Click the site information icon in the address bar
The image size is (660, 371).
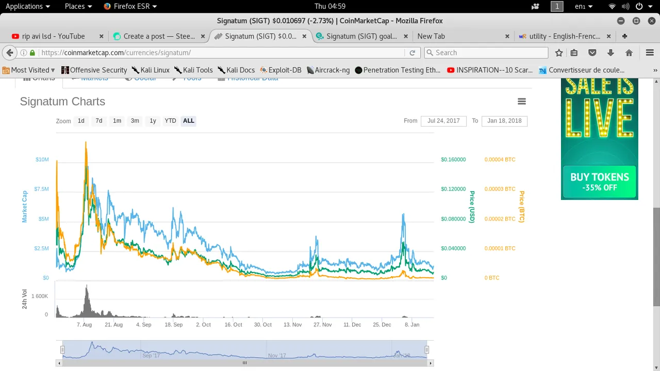point(24,53)
